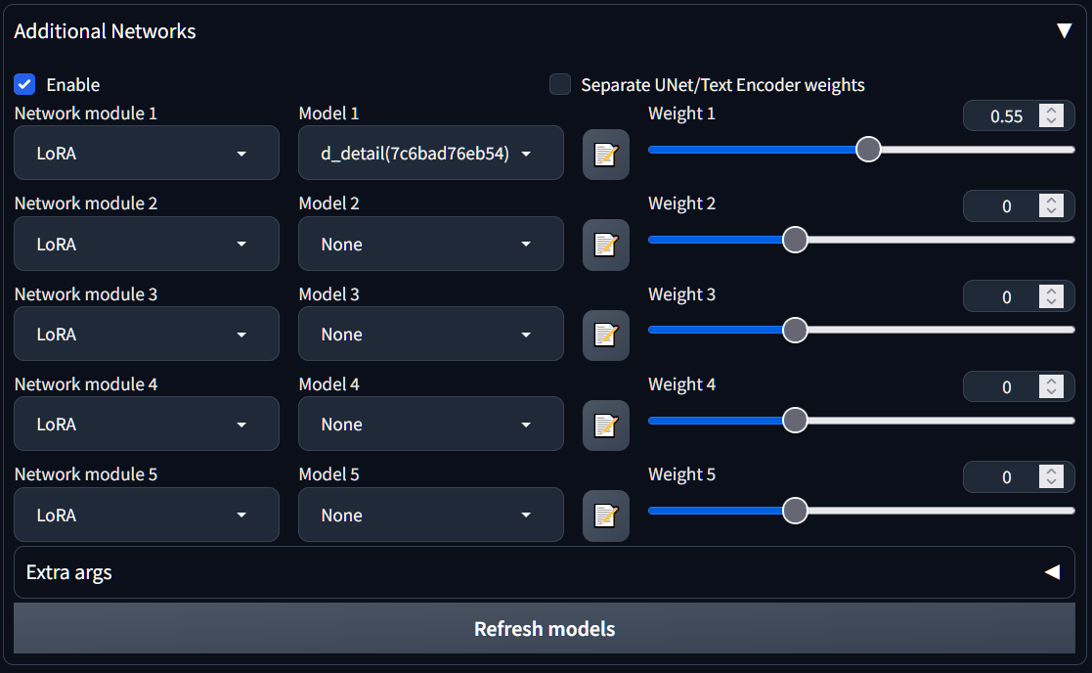The height and width of the screenshot is (673, 1092).
Task: Open the Model 5 dropdown
Action: click(430, 516)
